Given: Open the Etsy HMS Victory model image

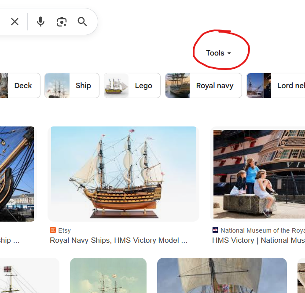Looking at the screenshot, I should (x=124, y=174).
